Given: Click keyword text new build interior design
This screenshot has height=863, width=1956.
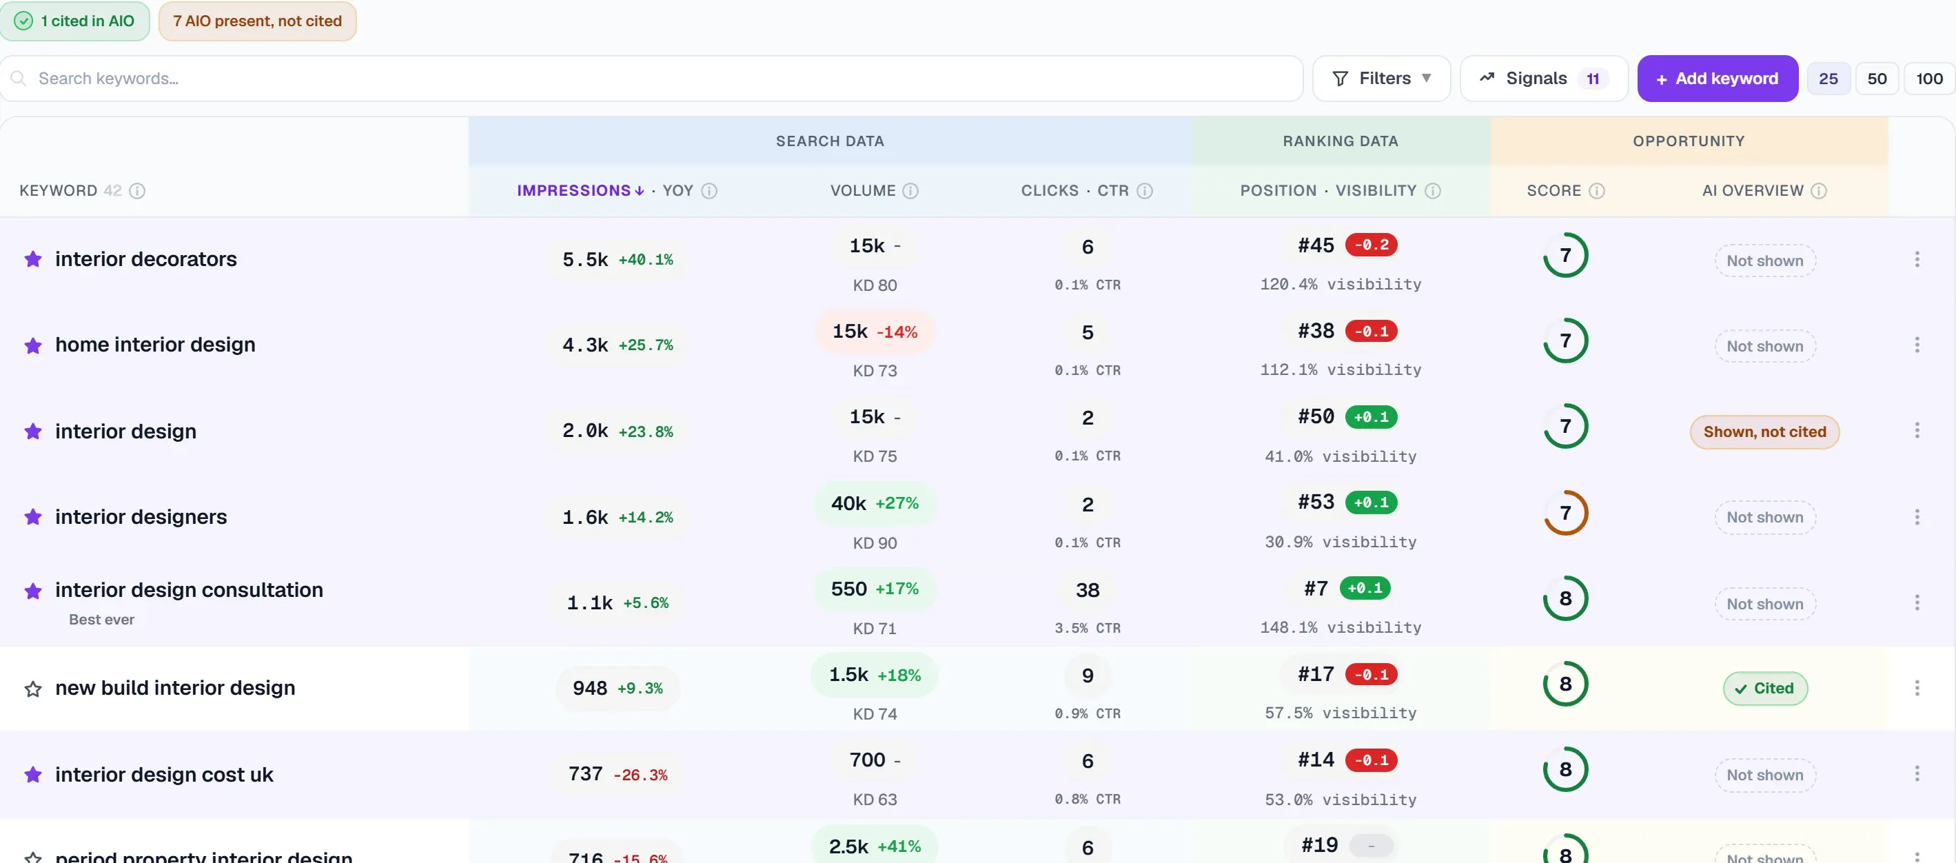Looking at the screenshot, I should [174, 689].
